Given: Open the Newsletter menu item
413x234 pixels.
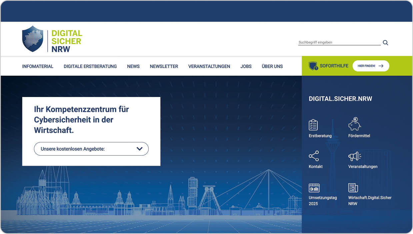Looking at the screenshot, I should (x=164, y=66).
